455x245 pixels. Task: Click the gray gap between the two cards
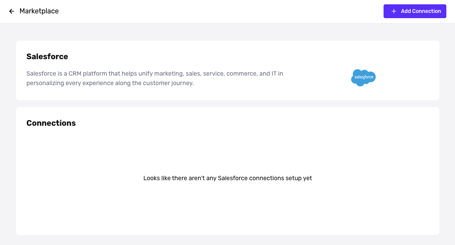click(x=228, y=104)
